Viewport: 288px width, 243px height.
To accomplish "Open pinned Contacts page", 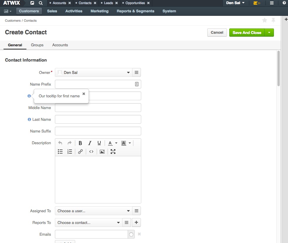I will point(85,3).
